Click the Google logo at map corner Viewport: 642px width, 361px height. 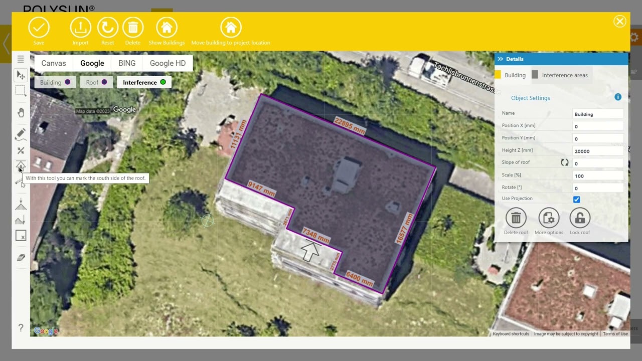(x=46, y=331)
